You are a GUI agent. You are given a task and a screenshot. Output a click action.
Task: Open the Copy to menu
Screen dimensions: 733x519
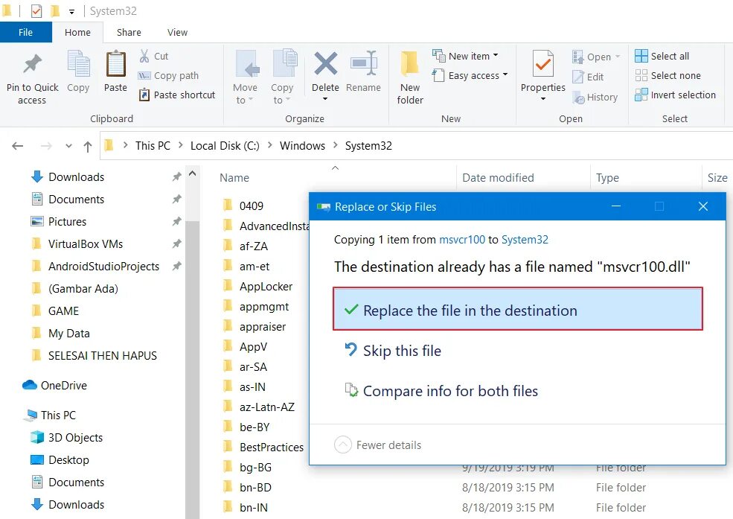tap(282, 77)
